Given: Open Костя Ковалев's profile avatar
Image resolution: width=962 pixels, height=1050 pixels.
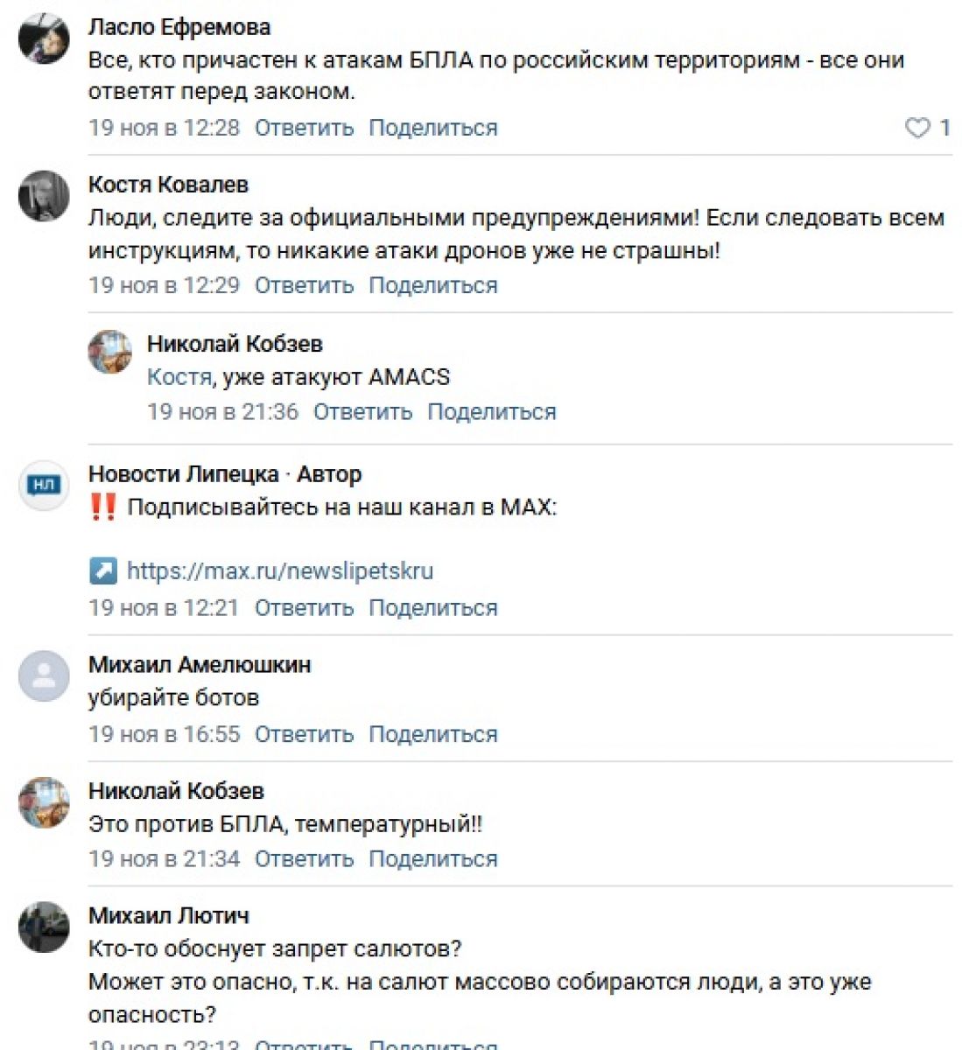Looking at the screenshot, I should (x=44, y=196).
